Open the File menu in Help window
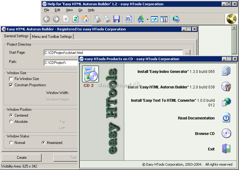This screenshot has height=170, width=239. 47,10
